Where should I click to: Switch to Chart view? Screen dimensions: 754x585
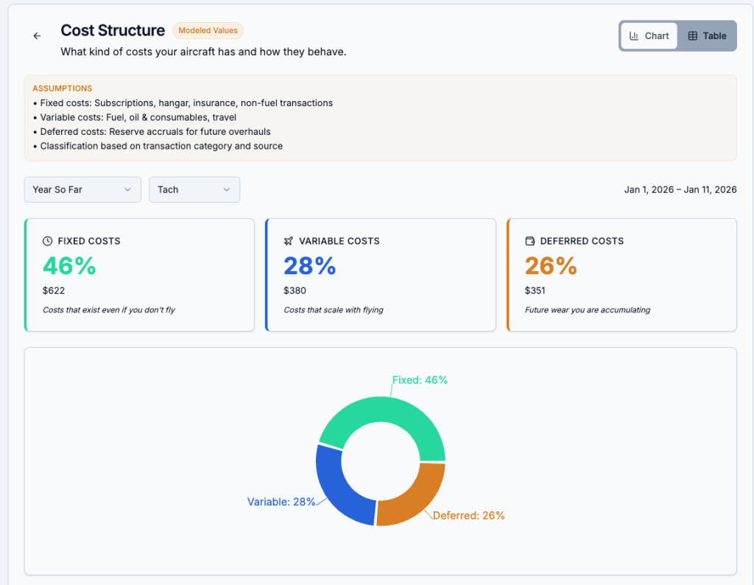649,36
